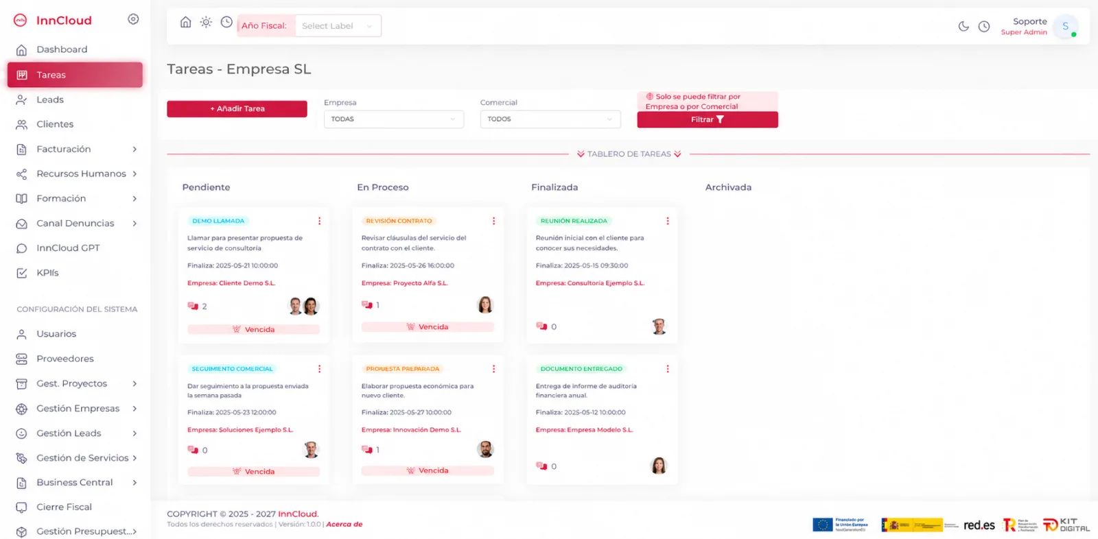This screenshot has height=539, width=1098.
Task: Click the REUNIÓN REALIZADA tag
Action: coord(574,221)
